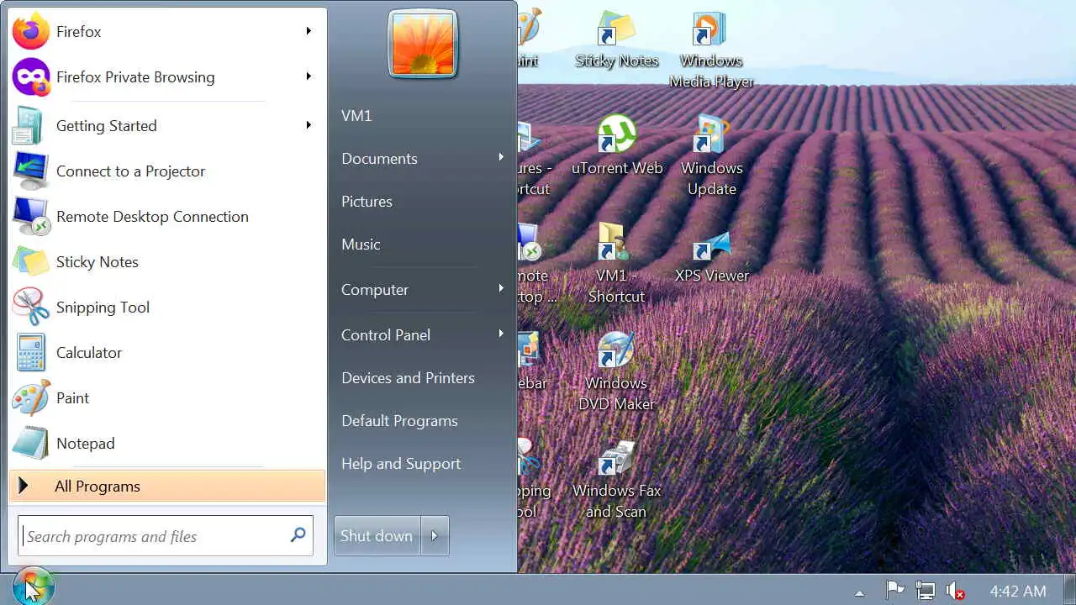Open Remote Desktop Connection icon
This screenshot has width=1076, height=605.
pos(31,217)
